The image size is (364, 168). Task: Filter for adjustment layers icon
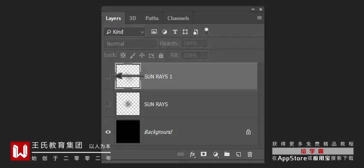(x=164, y=32)
